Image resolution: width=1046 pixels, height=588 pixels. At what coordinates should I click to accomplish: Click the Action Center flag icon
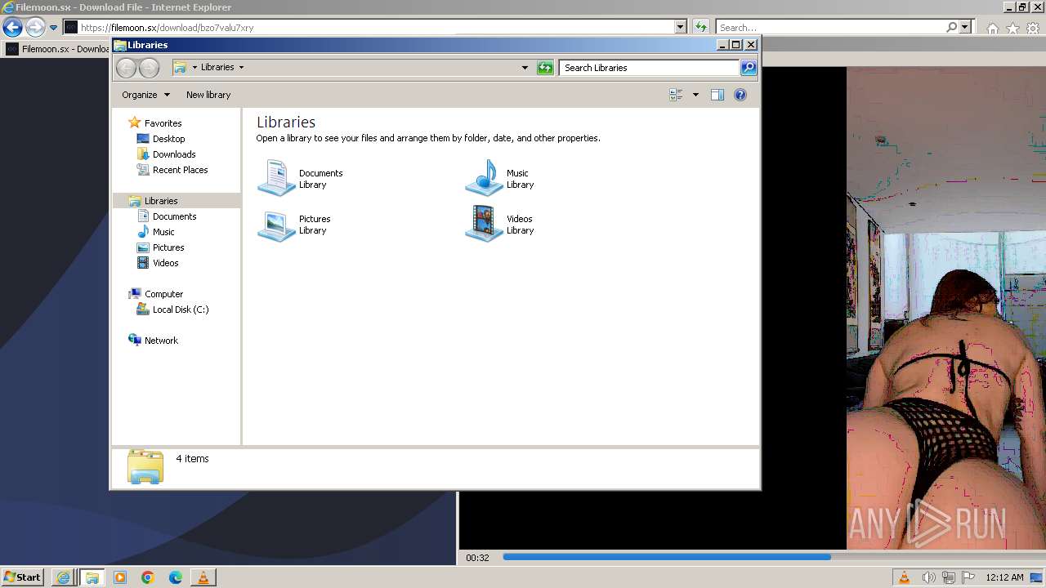(968, 577)
